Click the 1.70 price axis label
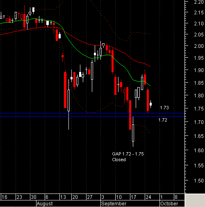This screenshot has height=207, width=205. 199,122
